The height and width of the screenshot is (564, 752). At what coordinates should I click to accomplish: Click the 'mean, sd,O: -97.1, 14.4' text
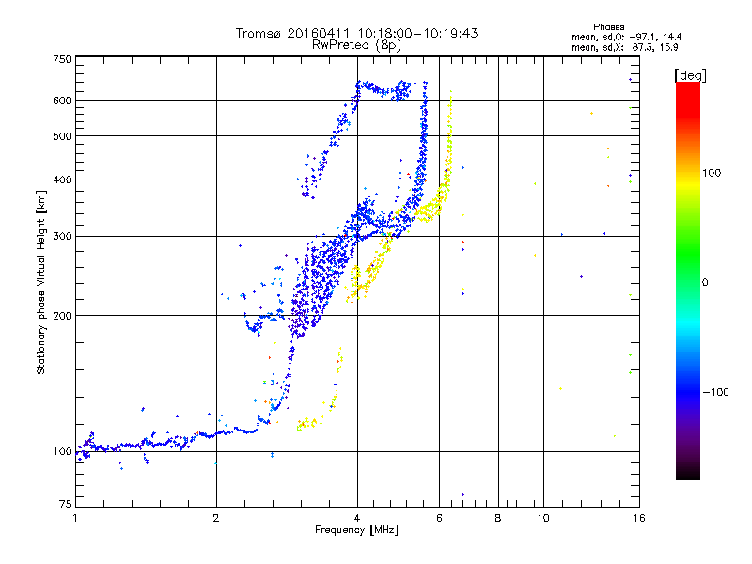pyautogui.click(x=626, y=37)
